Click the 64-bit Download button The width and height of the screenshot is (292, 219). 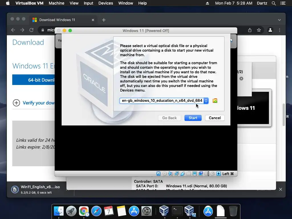[34, 80]
